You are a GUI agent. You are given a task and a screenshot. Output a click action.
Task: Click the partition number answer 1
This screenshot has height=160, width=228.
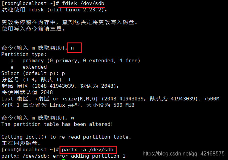69,80
